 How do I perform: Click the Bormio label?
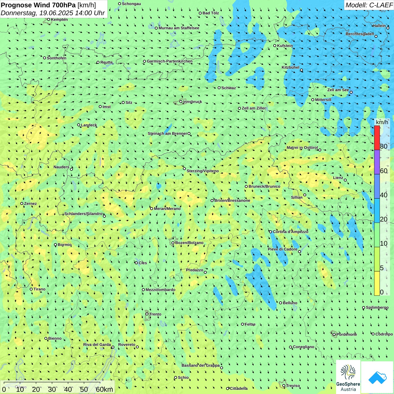(65, 245)
